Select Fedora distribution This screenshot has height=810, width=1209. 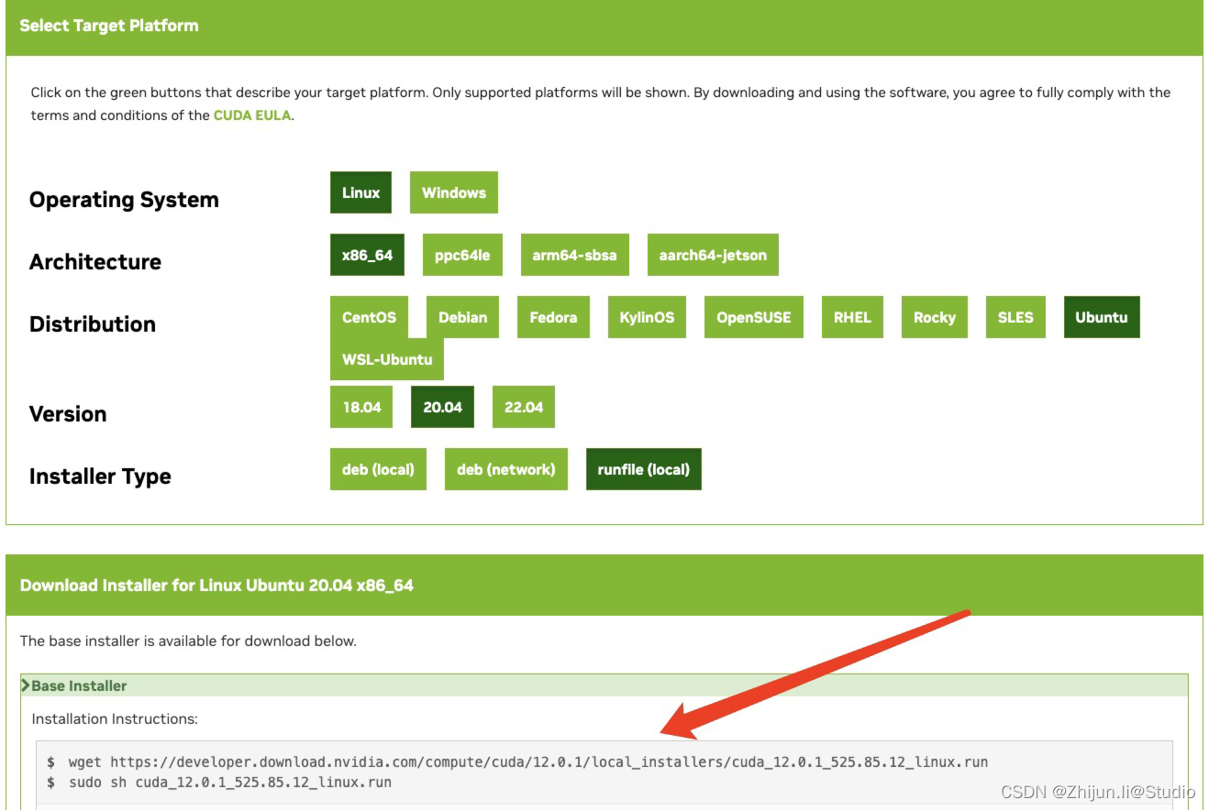[x=553, y=317]
